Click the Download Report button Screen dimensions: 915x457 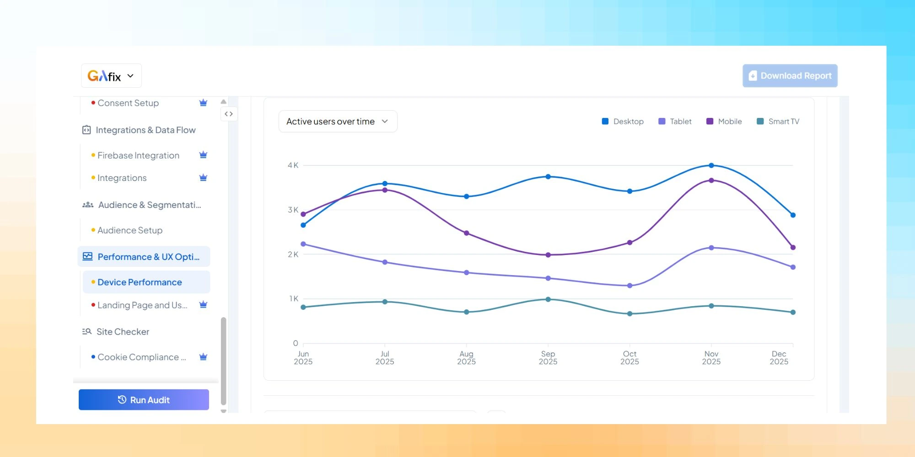click(790, 75)
